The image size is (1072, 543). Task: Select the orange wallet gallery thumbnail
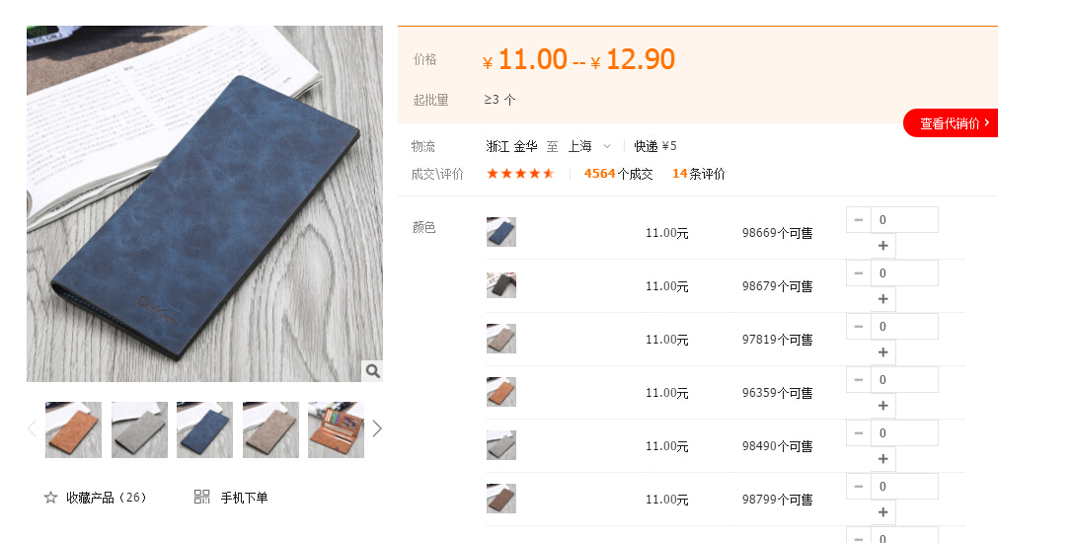click(x=73, y=429)
